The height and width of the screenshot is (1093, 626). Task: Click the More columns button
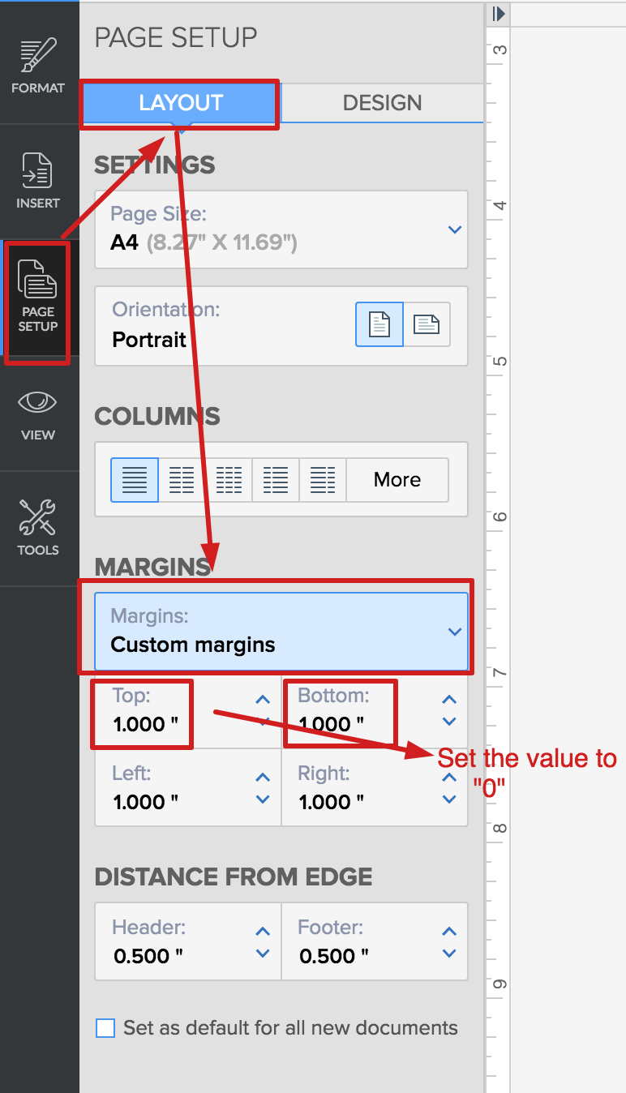coord(397,480)
